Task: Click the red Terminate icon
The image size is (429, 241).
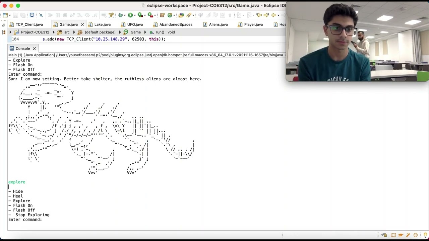Action: 65,15
